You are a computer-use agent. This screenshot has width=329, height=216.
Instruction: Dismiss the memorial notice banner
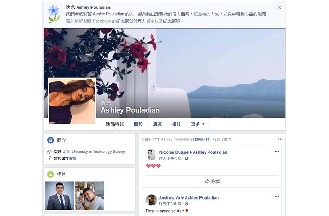(279, 7)
